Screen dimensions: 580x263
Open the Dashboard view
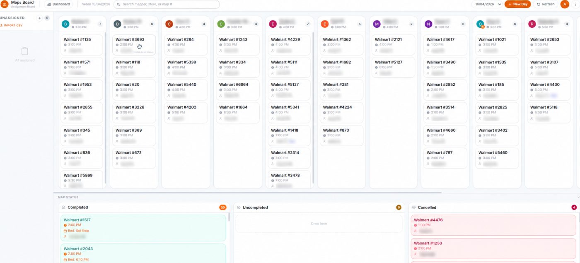coord(58,4)
